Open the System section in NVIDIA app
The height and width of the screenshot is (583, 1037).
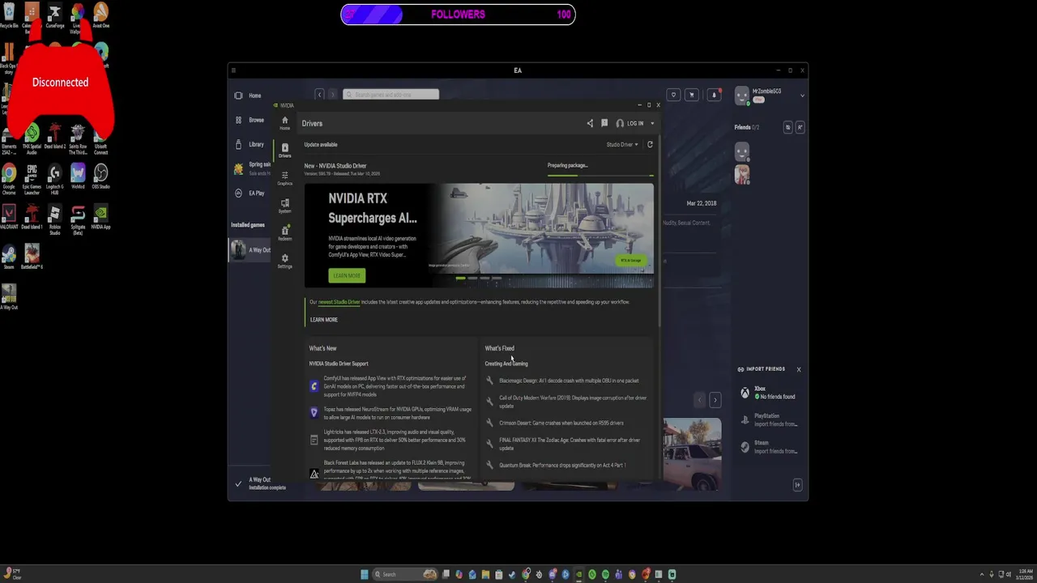point(284,206)
